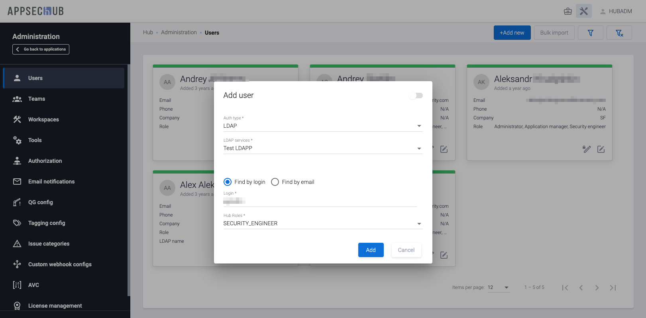Select the Find by login radio
The height and width of the screenshot is (318, 646).
pyautogui.click(x=228, y=182)
